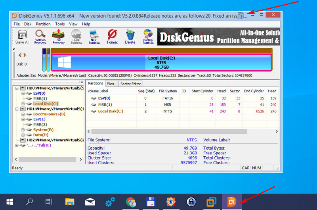317x210 pixels.
Task: Collapse the HD0 disk tree node
Action: (x=17, y=88)
